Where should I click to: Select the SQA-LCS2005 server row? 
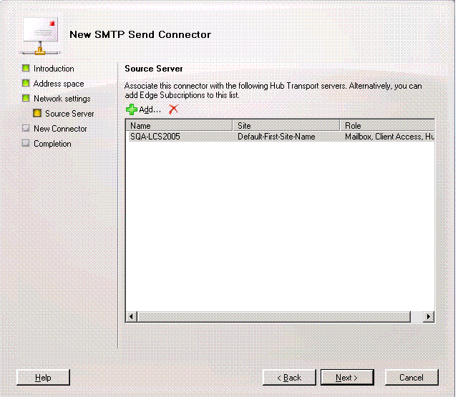(x=281, y=137)
